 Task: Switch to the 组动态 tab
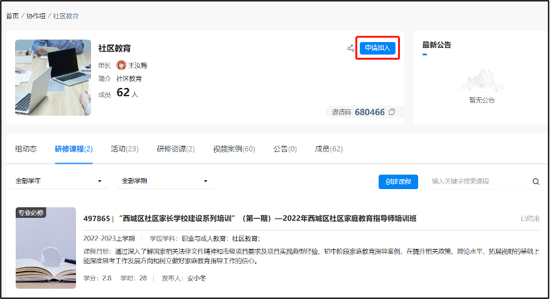click(26, 149)
